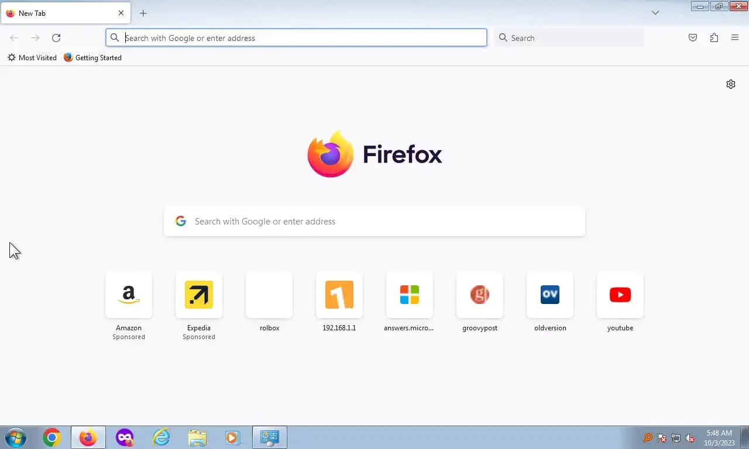The width and height of the screenshot is (749, 449).
Task: Click the Forward arrow button
Action: coord(35,38)
